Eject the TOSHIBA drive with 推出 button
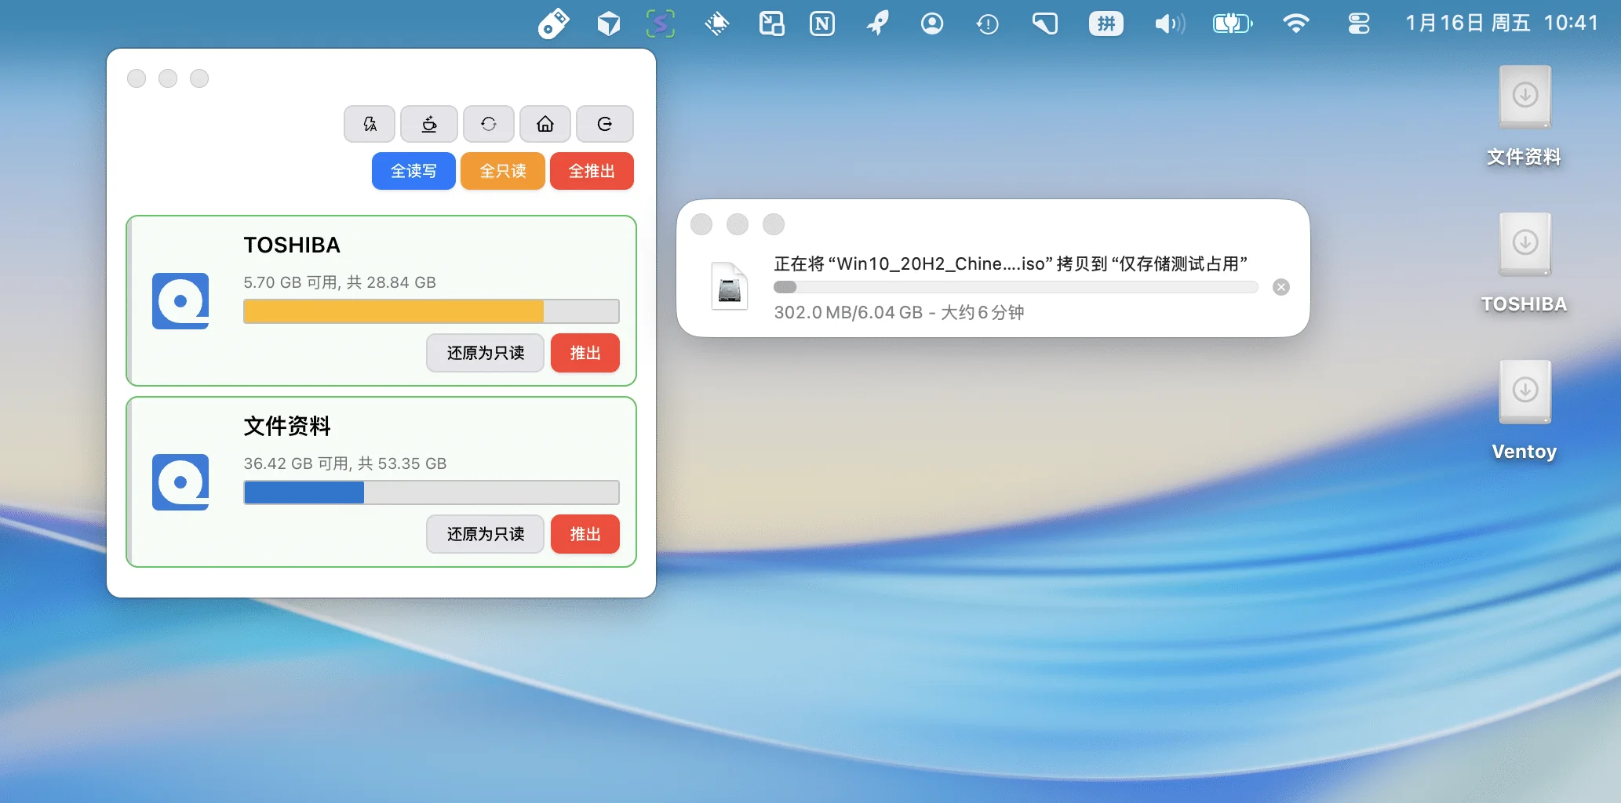The image size is (1621, 803). pyautogui.click(x=584, y=353)
